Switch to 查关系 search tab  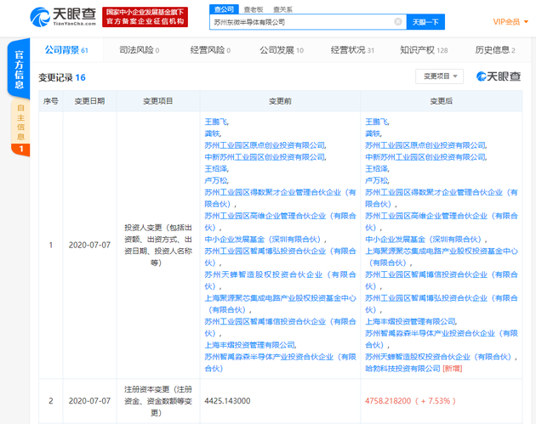tap(281, 8)
